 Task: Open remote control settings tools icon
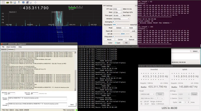point(31,2)
